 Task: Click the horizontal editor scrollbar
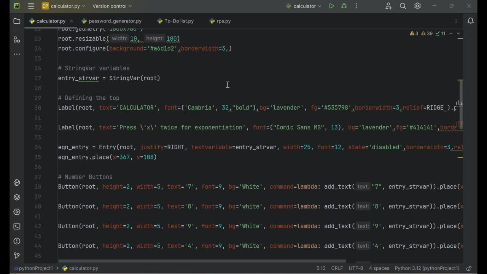(x=202, y=261)
